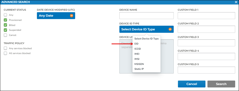Close the Advanced Search dialog with X
This screenshot has width=239, height=91.
pos(236,2)
